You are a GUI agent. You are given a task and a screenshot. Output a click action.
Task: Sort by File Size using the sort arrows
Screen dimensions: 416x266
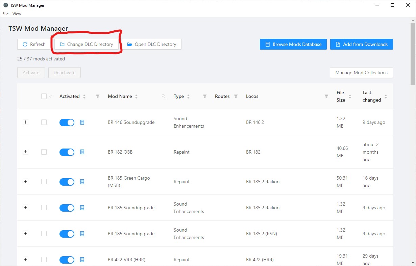(x=350, y=97)
